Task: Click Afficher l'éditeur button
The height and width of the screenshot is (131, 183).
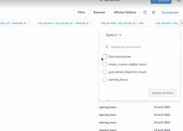Action: [x=125, y=12]
